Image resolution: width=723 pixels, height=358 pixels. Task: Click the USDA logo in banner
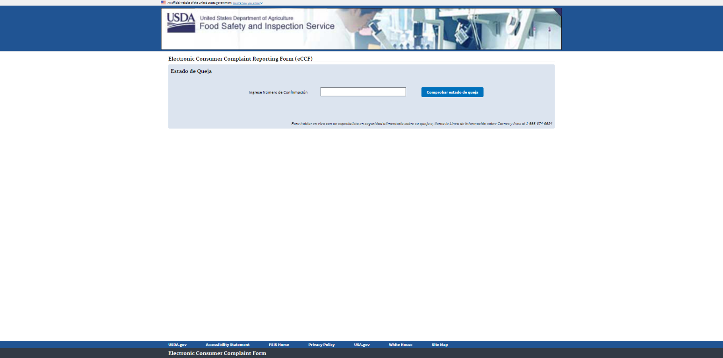(x=180, y=22)
